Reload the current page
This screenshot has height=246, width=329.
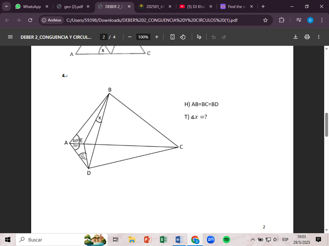pos(30,20)
